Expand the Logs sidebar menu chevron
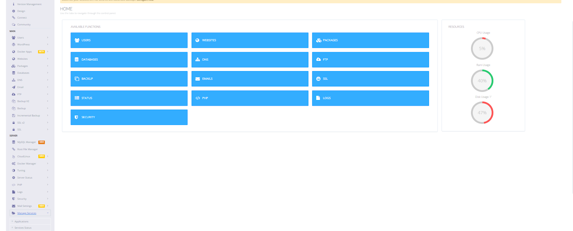Image resolution: width=573 pixels, height=231 pixels. click(x=48, y=192)
